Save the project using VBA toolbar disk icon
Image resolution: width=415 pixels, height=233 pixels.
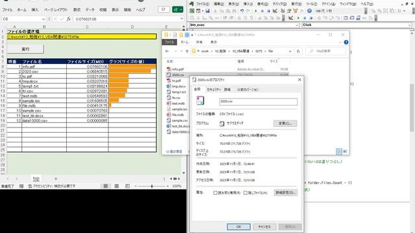point(207,11)
